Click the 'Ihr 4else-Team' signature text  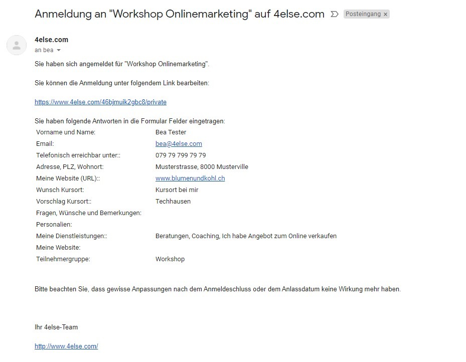pos(56,327)
